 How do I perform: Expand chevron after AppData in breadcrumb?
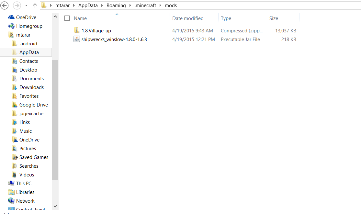102,5
